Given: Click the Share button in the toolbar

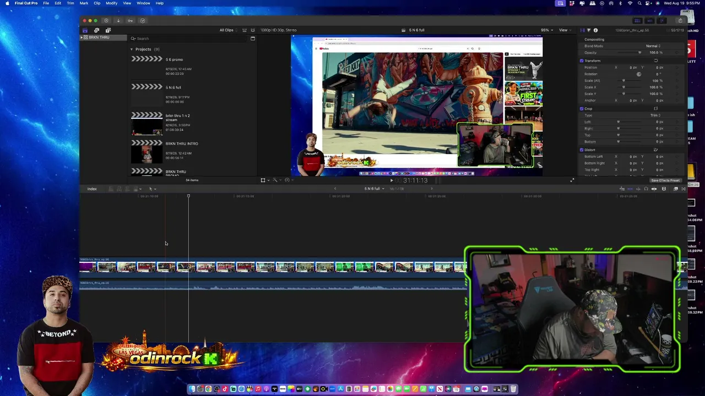Looking at the screenshot, I should click(x=680, y=21).
